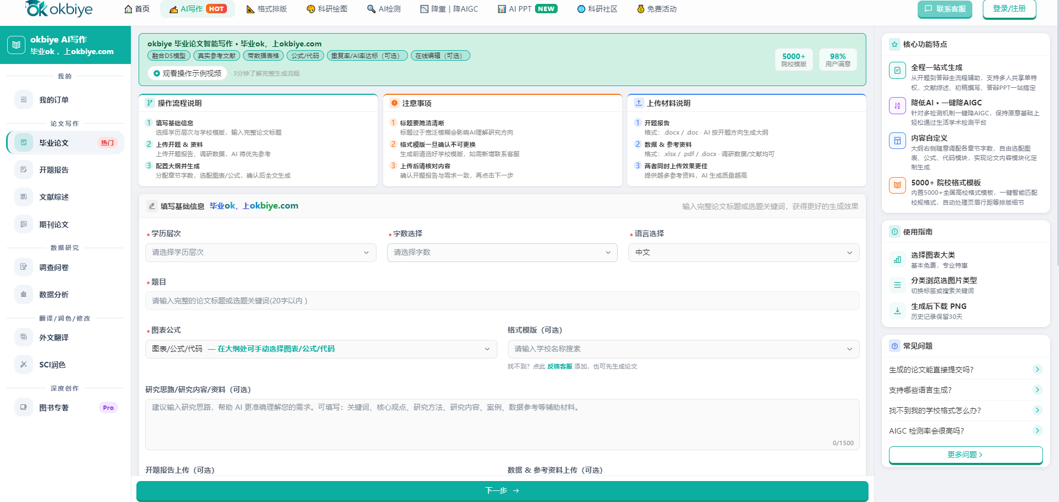This screenshot has width=1059, height=502.
Task: Open the 语言选择 dropdown showing 中文
Action: (x=744, y=252)
